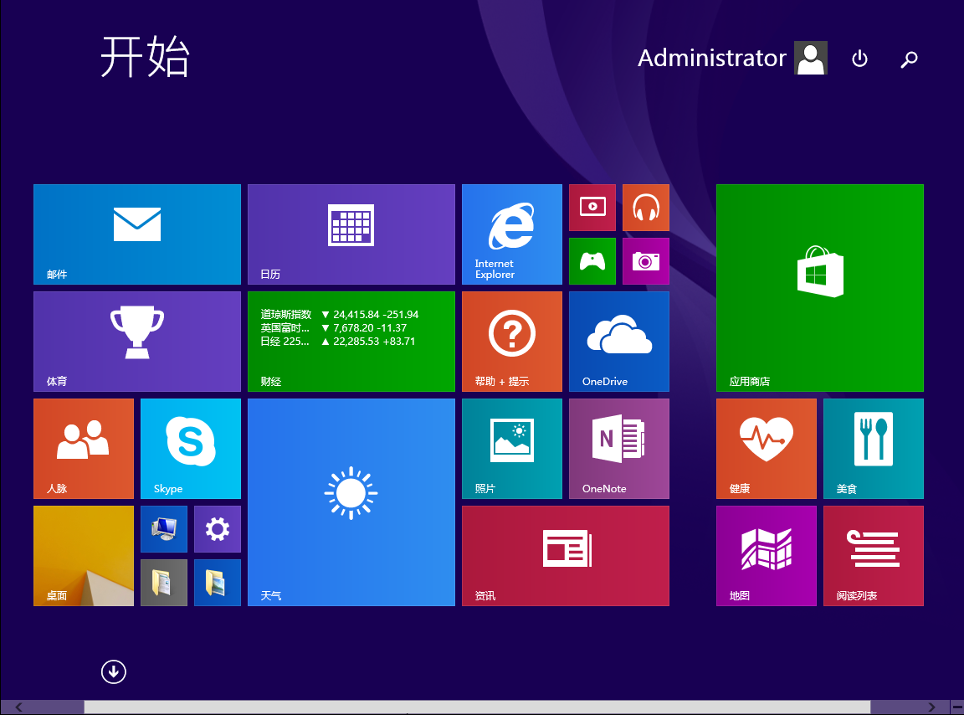The height and width of the screenshot is (715, 964).
Task: Click the 英国富时 index row
Action: (333, 328)
